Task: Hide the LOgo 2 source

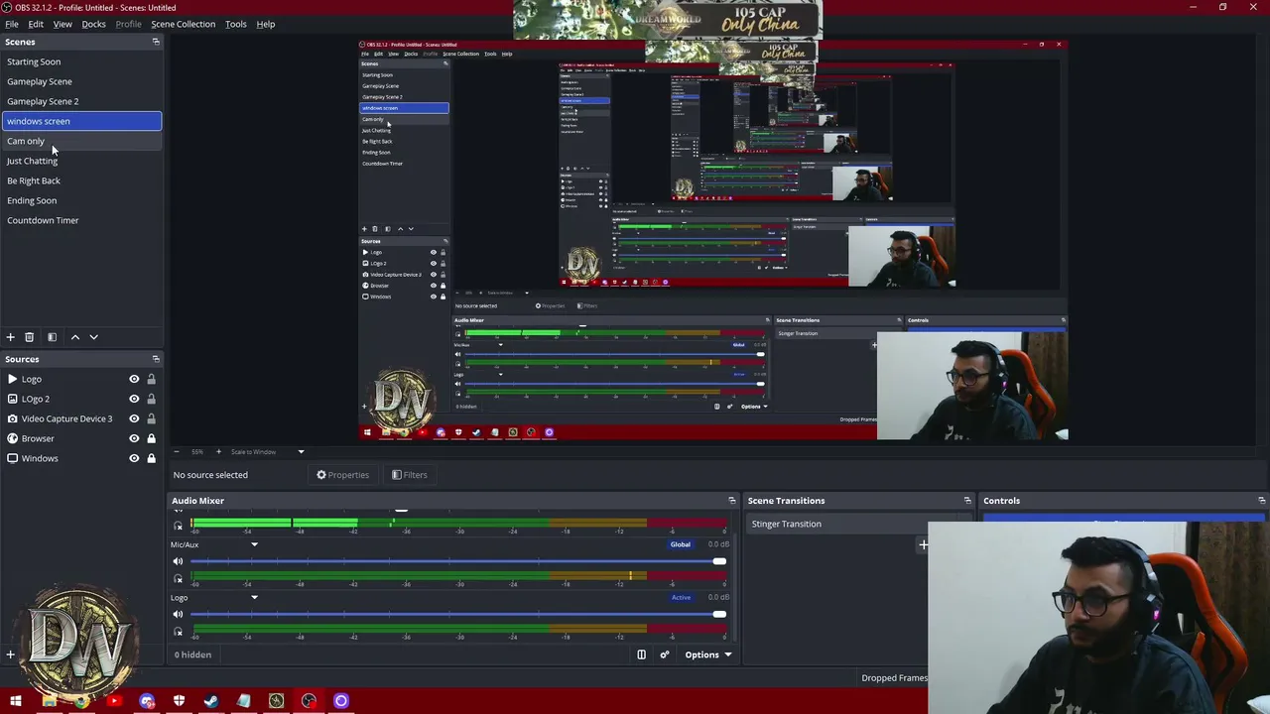Action: tap(134, 399)
